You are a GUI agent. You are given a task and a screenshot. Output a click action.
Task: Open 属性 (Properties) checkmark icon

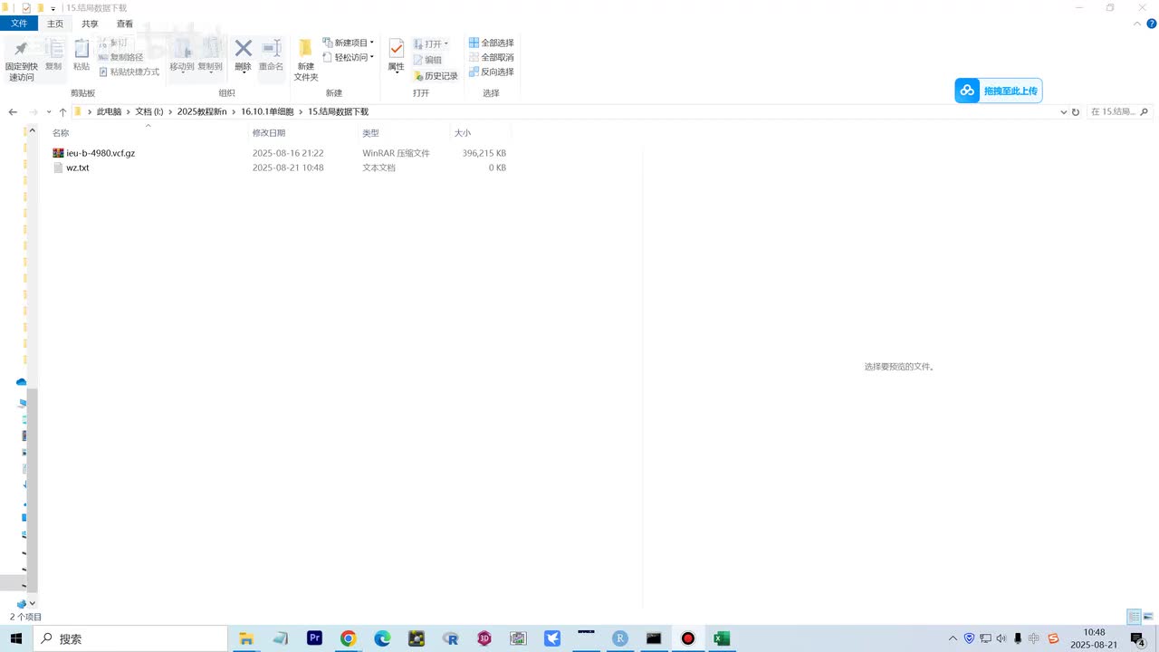click(x=396, y=55)
